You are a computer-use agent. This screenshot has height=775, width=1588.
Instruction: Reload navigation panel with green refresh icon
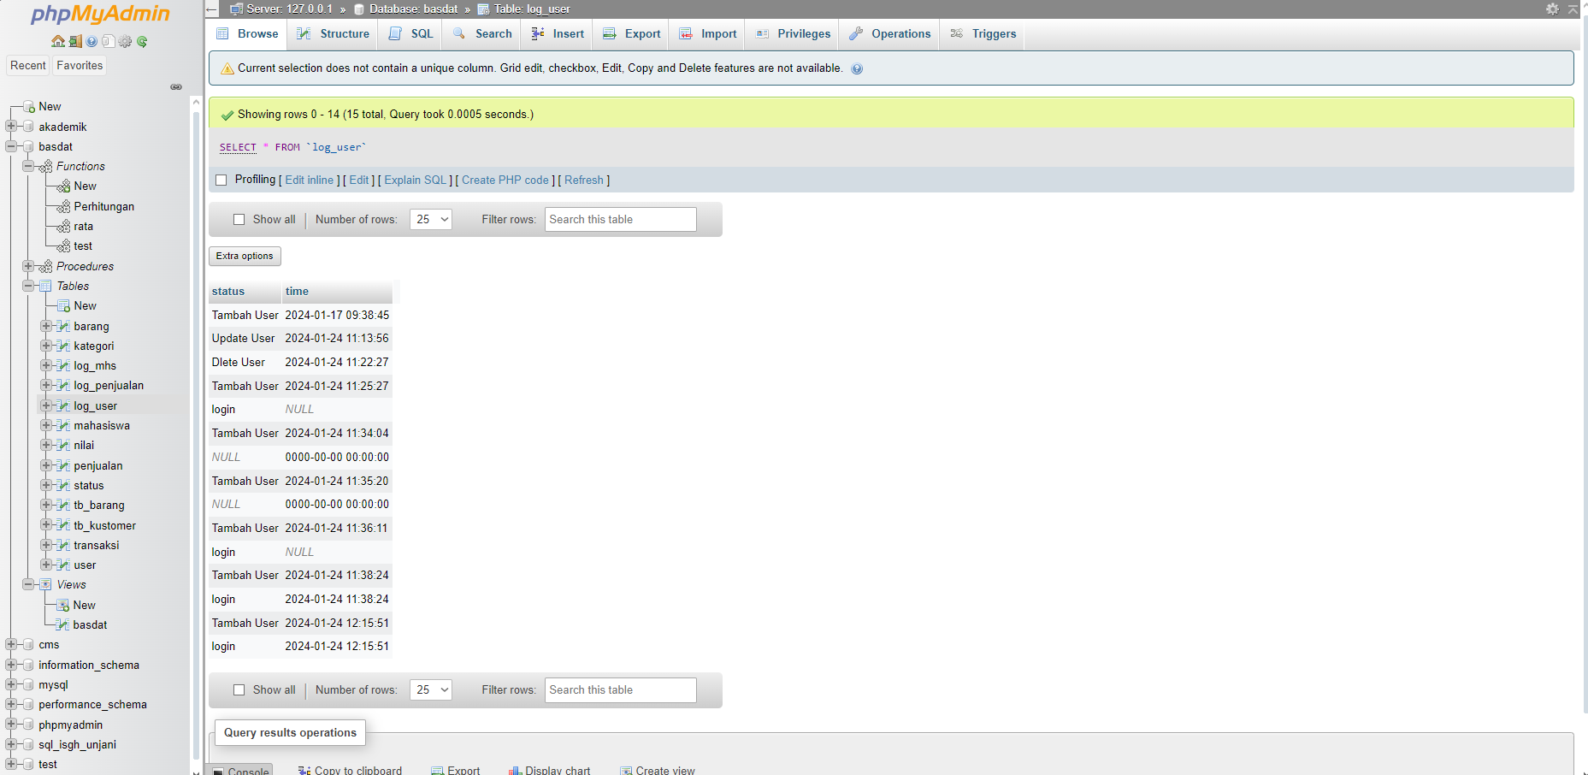click(x=142, y=41)
